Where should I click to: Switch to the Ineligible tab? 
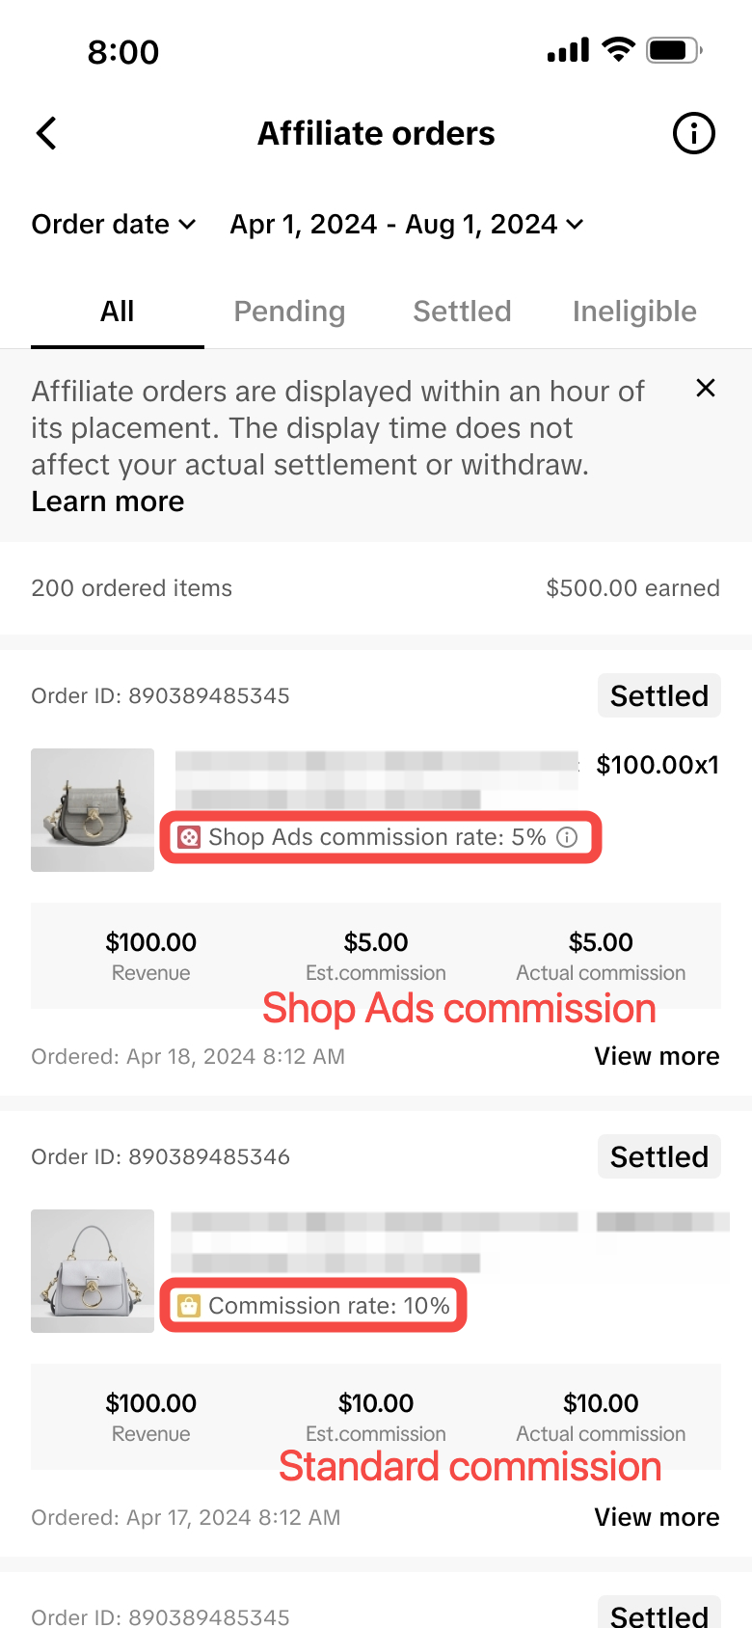point(634,312)
